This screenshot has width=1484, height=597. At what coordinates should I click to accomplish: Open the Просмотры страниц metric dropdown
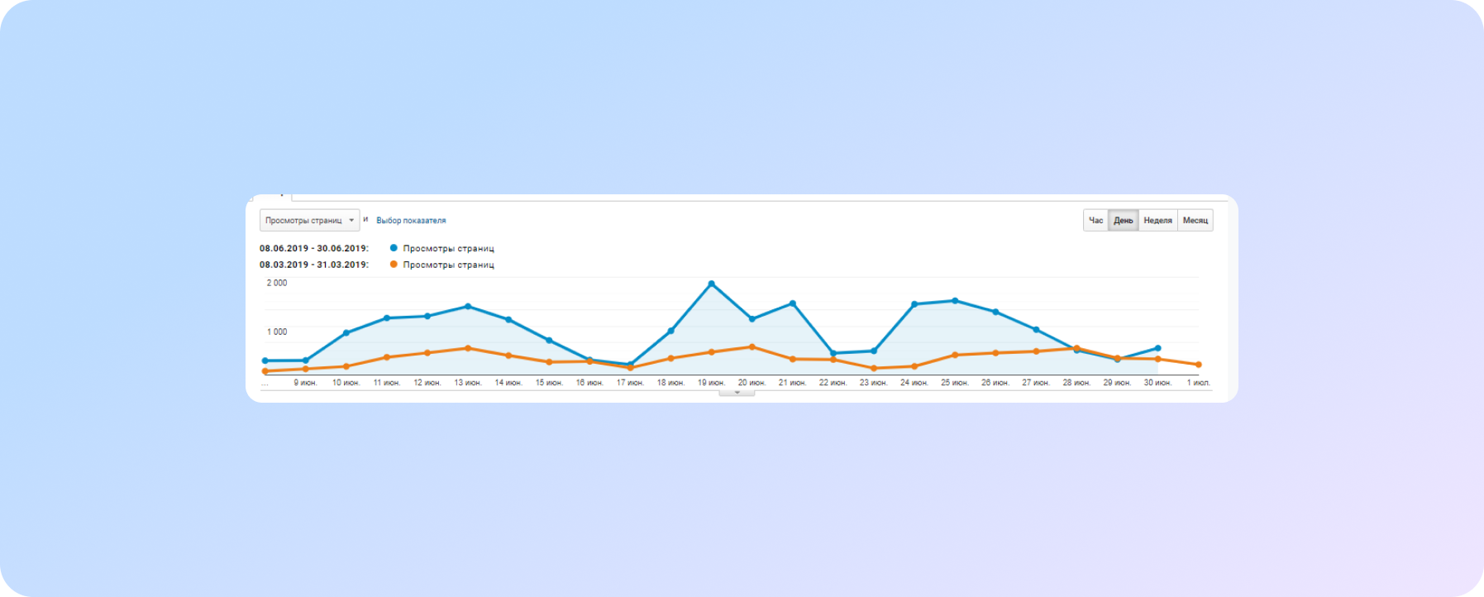309,220
